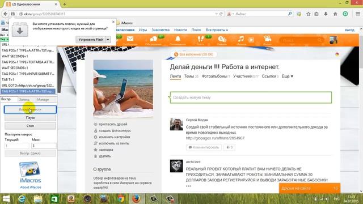This screenshot has width=363, height=204.
Task: Click Create new topic field
Action: 251,97
